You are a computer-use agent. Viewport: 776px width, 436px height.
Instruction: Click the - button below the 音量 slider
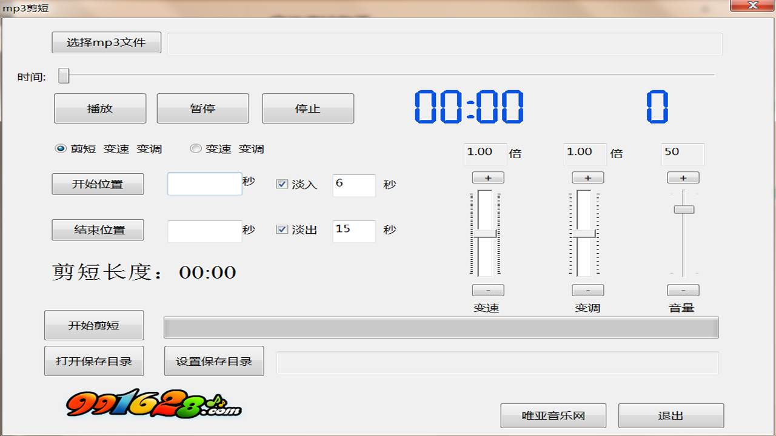(x=683, y=289)
